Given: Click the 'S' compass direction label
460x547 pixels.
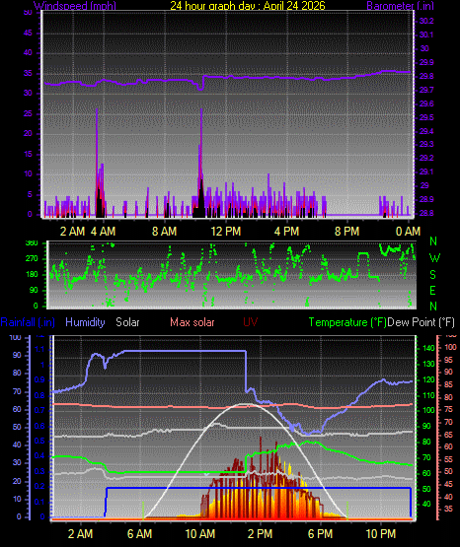Looking at the screenshot, I should [433, 275].
